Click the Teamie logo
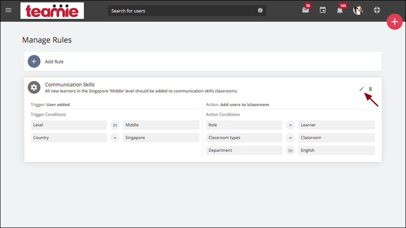 (x=52, y=10)
